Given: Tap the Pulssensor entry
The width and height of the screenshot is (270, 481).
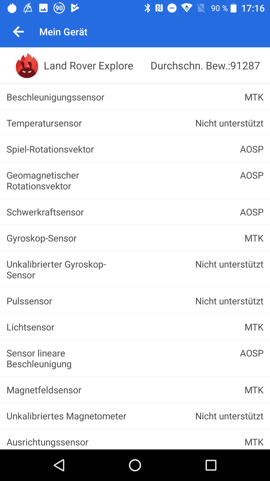Looking at the screenshot, I should click(135, 301).
